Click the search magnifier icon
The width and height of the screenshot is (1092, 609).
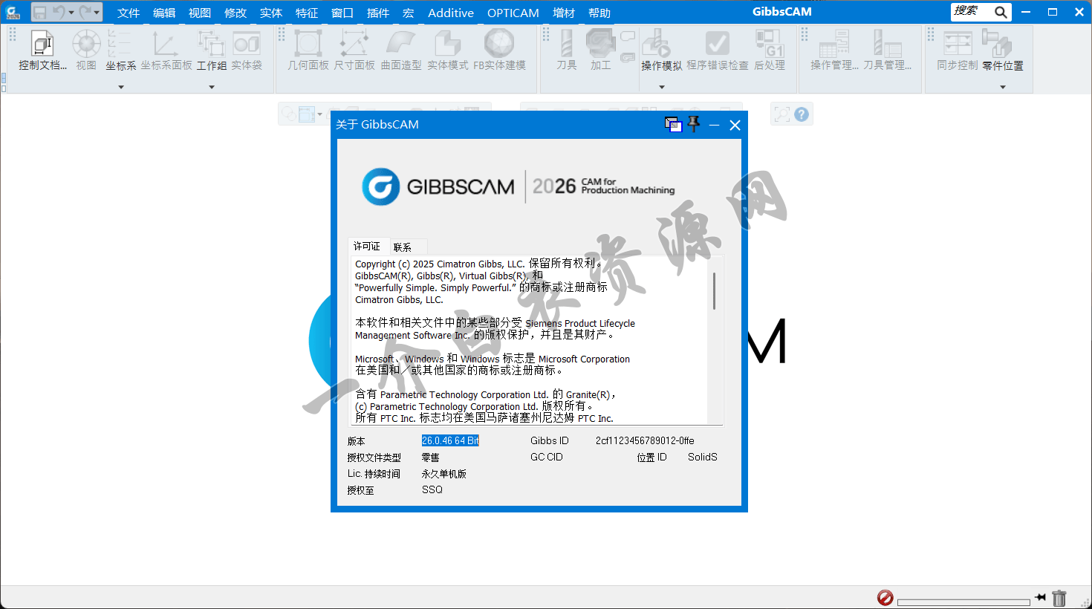(x=1001, y=12)
